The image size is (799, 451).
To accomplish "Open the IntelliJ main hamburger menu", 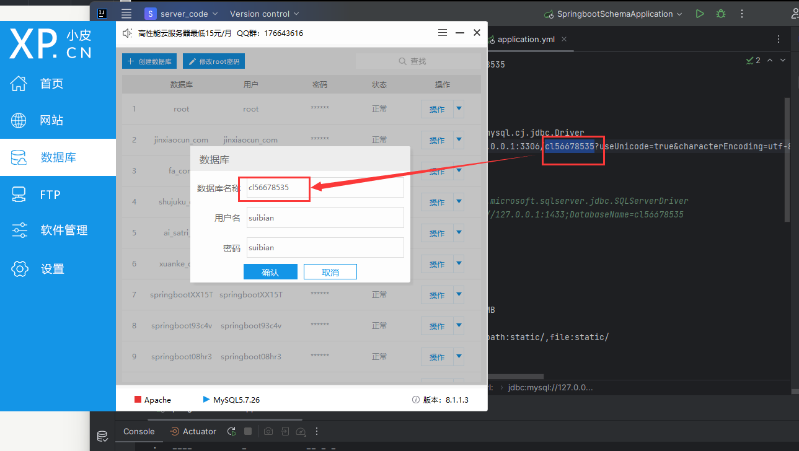I will pyautogui.click(x=126, y=14).
